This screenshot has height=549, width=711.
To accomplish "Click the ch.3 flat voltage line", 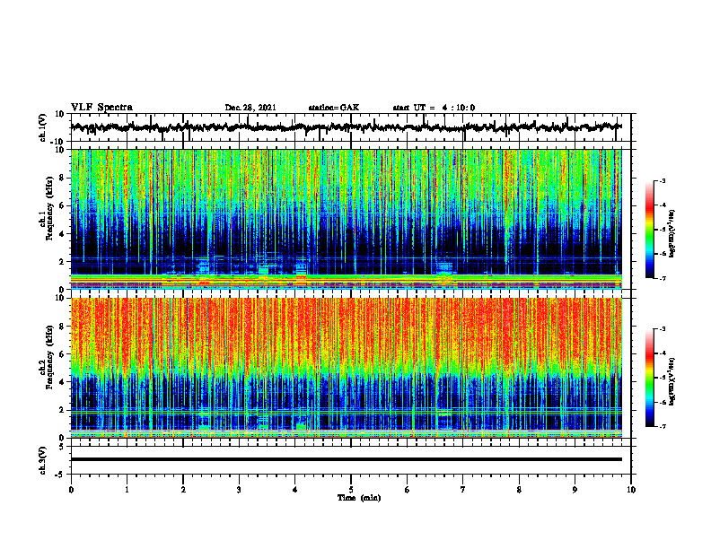I will (x=346, y=459).
